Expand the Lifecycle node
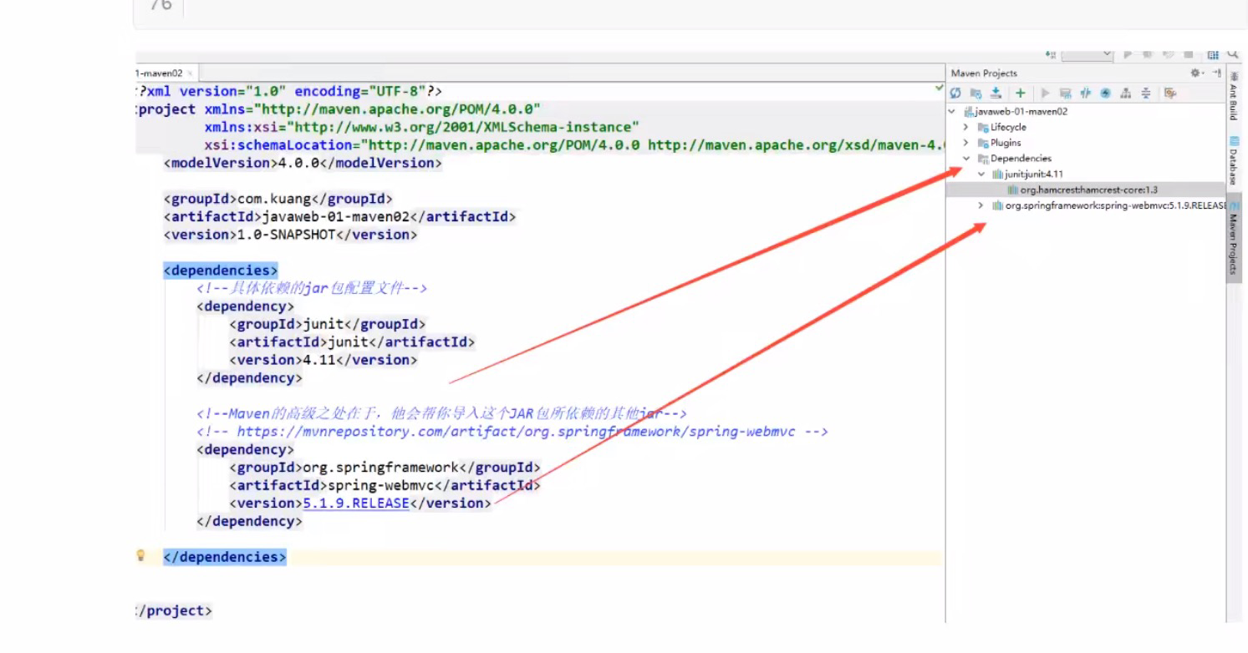This screenshot has width=1248, height=653. tap(966, 127)
